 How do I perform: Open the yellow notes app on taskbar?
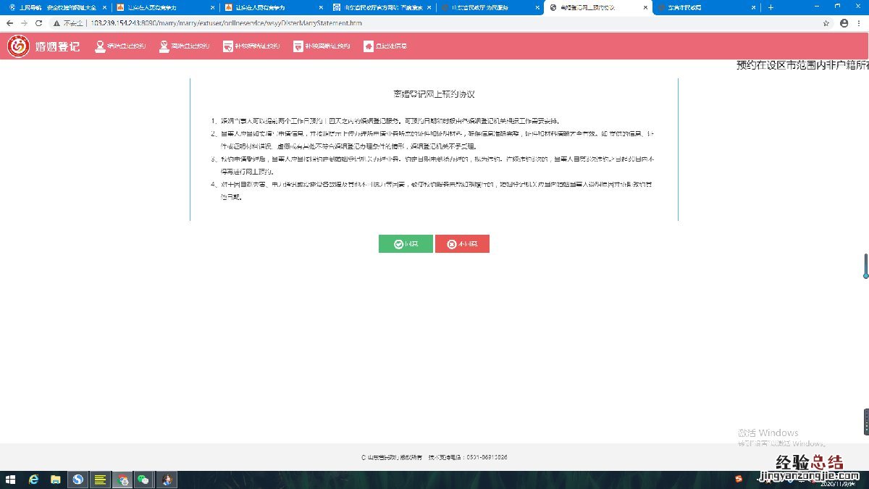click(101, 480)
